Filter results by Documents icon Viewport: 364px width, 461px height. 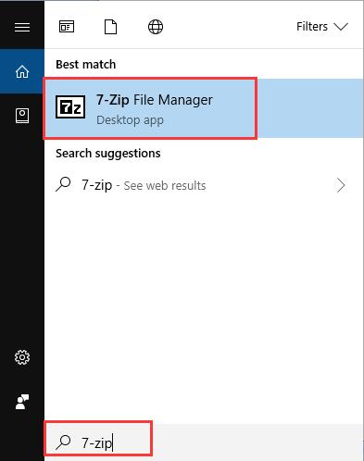coord(110,27)
